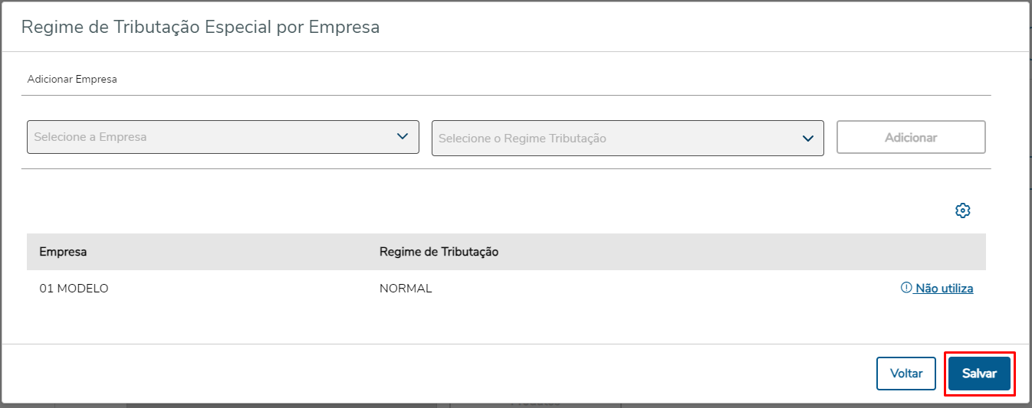
Task: Expand the Selecione a Empresa chevron arrow
Action: pos(403,136)
